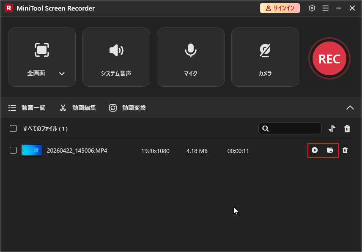Click the sort order icon beside search
This screenshot has height=252, width=362.
(332, 129)
